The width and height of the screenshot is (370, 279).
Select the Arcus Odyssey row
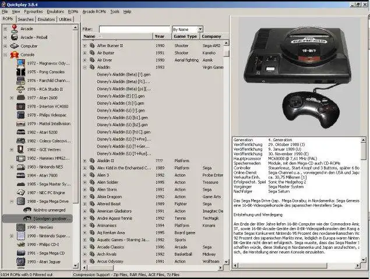click(x=153, y=262)
